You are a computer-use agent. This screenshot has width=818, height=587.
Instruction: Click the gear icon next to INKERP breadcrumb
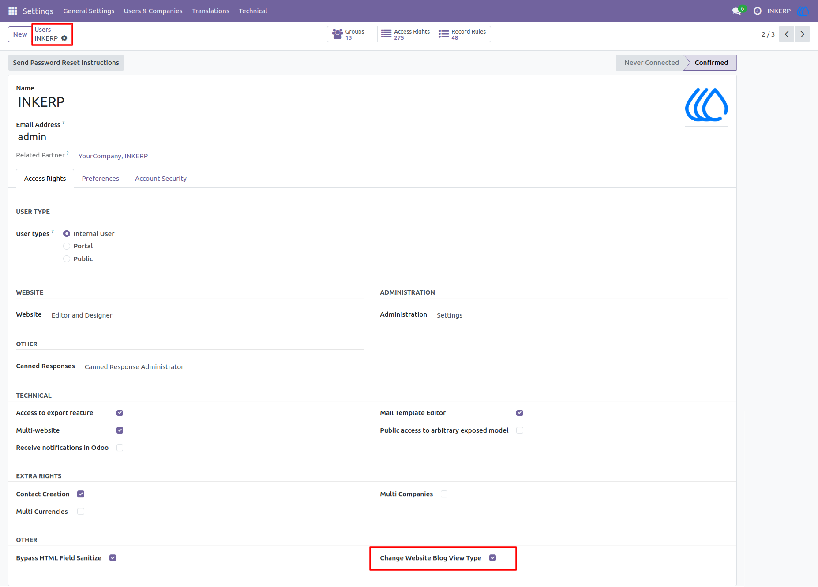[x=64, y=38]
